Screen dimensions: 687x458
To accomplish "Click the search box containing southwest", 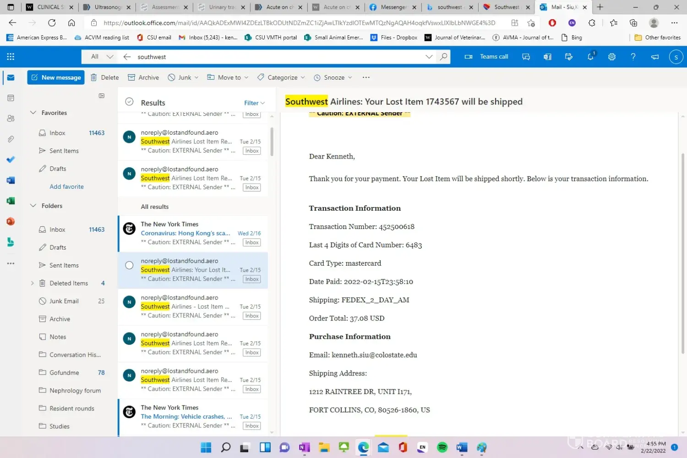I will pos(275,57).
